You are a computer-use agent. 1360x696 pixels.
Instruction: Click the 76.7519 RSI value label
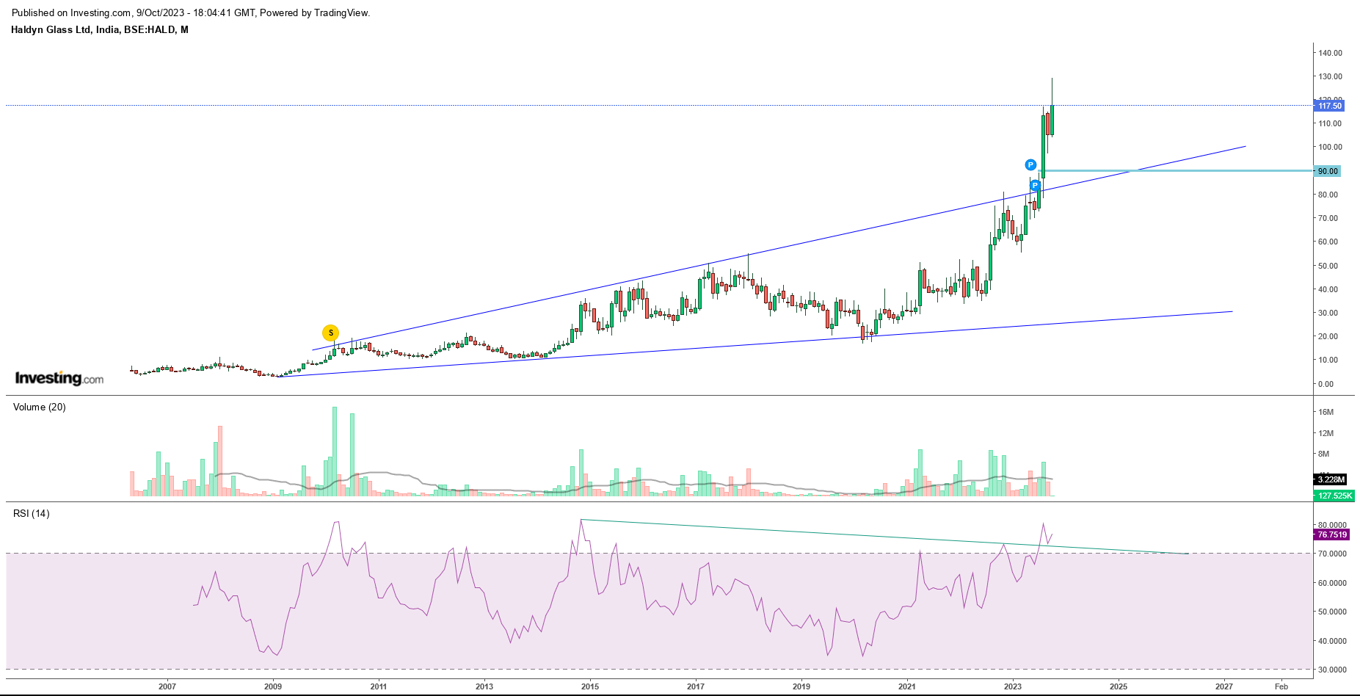(1331, 534)
